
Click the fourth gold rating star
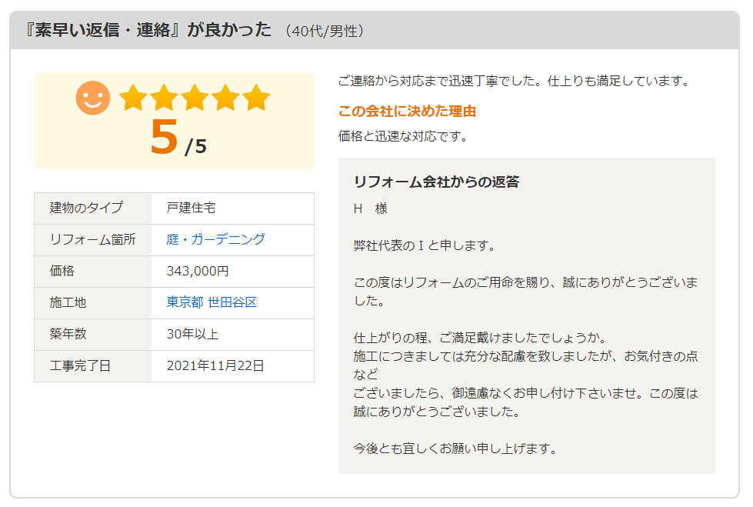point(225,98)
